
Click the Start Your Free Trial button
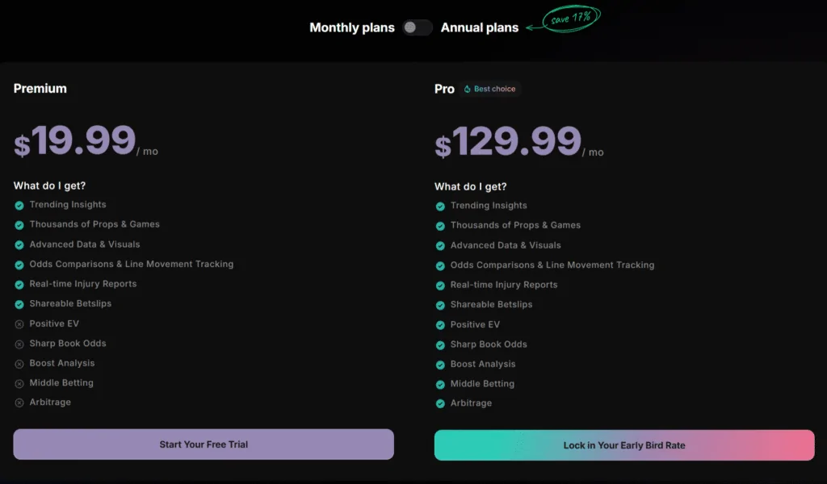click(x=203, y=444)
